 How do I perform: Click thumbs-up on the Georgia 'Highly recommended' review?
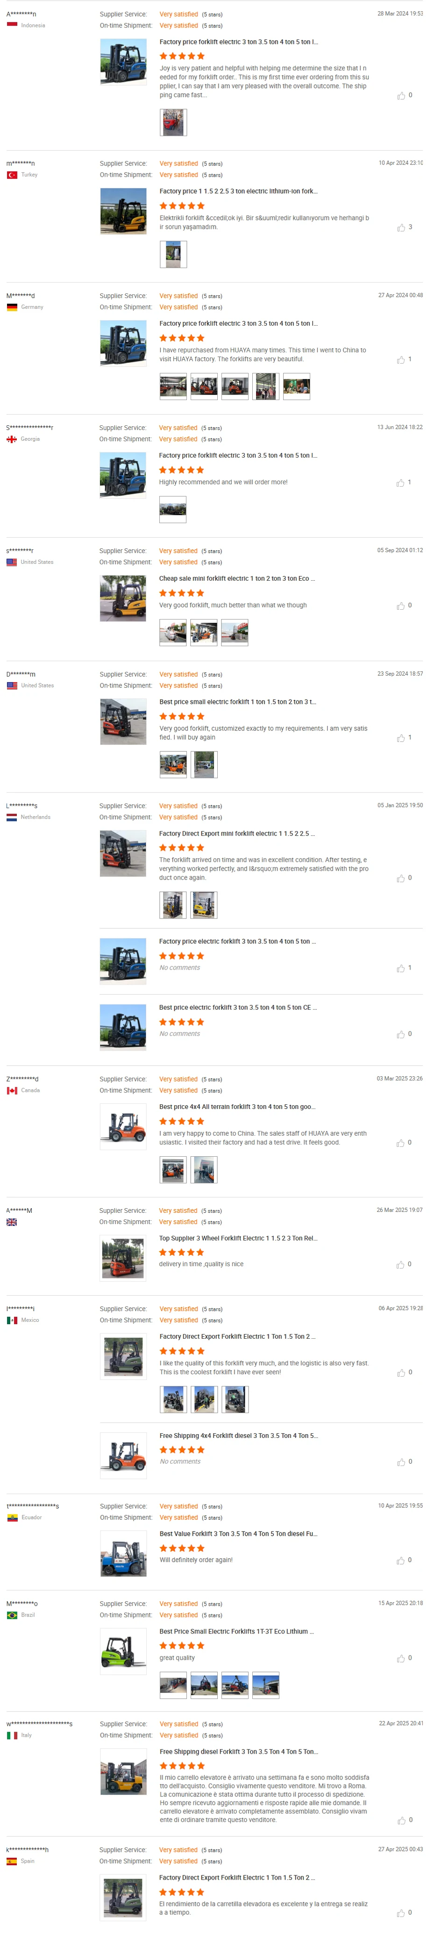[x=400, y=483]
